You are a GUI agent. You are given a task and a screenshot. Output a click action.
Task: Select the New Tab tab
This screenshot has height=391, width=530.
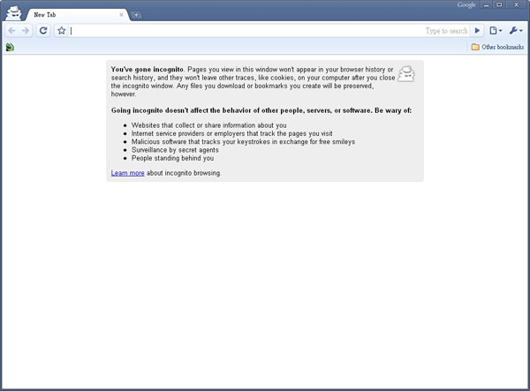pos(71,15)
